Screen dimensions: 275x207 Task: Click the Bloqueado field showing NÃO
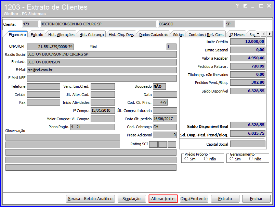159,86
